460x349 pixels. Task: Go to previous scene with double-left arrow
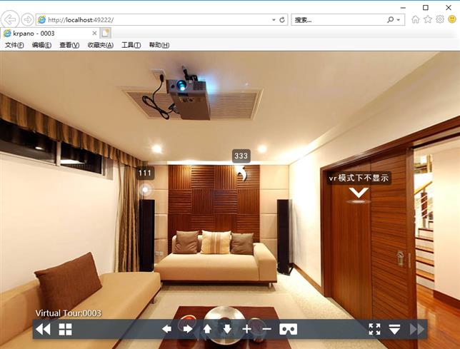[43, 329]
